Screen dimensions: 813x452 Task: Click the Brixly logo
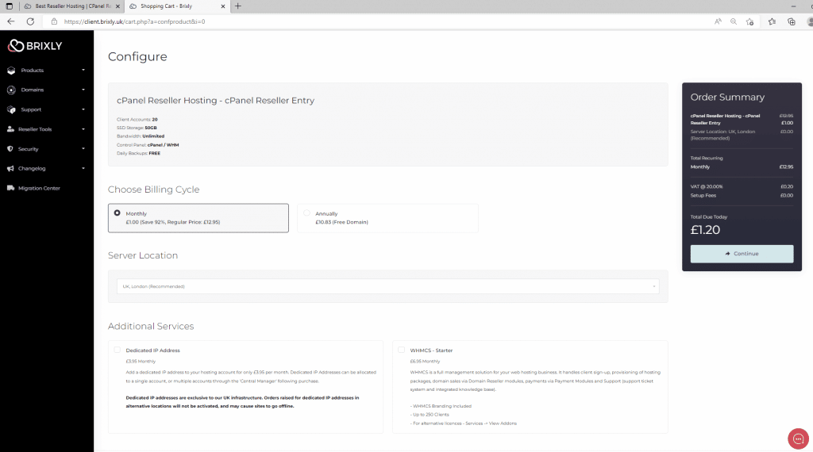click(x=35, y=45)
